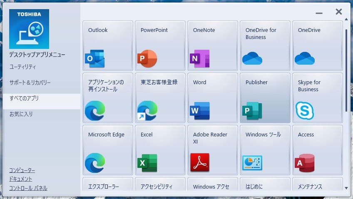Launch PowerPoint via its orange icon
Image resolution: width=353 pixels, height=199 pixels.
147,58
